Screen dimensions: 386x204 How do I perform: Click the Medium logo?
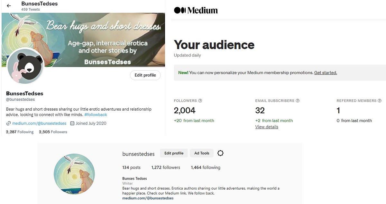point(195,10)
